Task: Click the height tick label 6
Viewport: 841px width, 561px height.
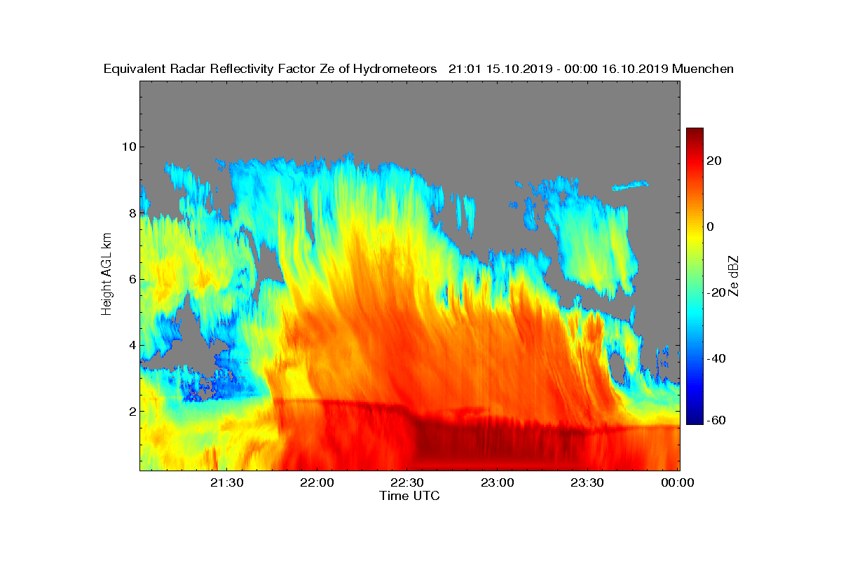Action: (131, 279)
